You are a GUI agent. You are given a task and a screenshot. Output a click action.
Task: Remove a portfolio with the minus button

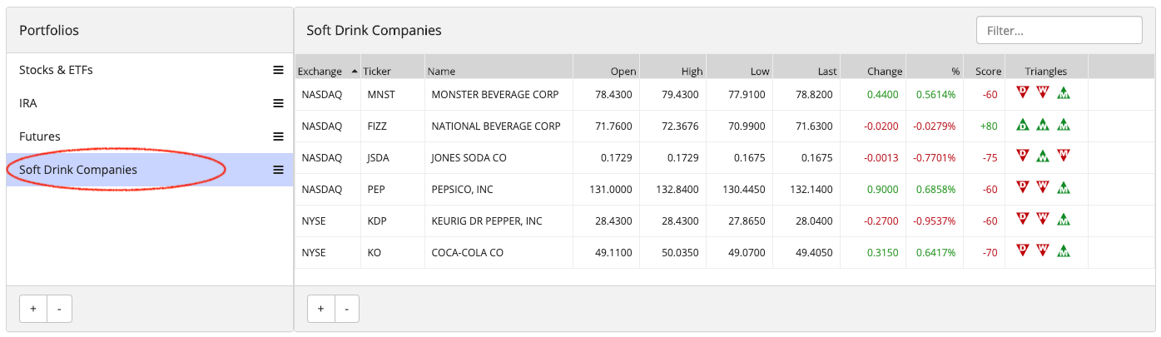[x=59, y=309]
